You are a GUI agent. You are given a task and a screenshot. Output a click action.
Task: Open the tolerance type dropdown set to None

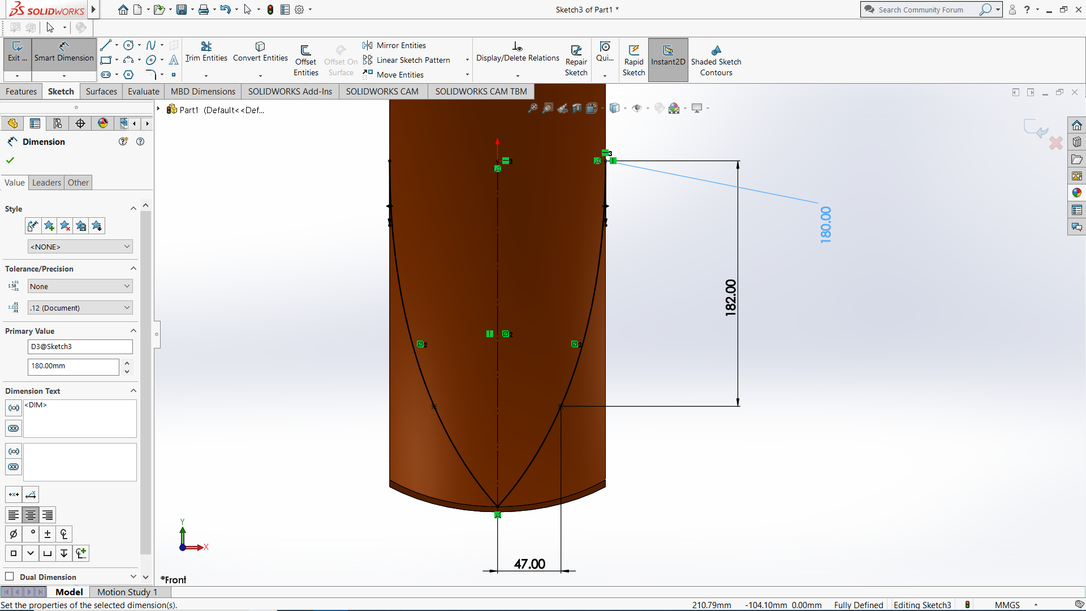coord(79,286)
